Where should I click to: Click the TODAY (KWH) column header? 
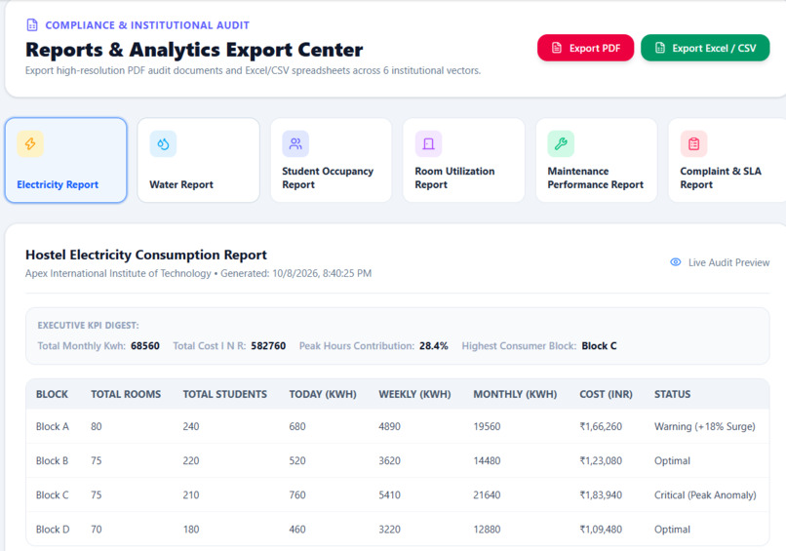point(323,395)
